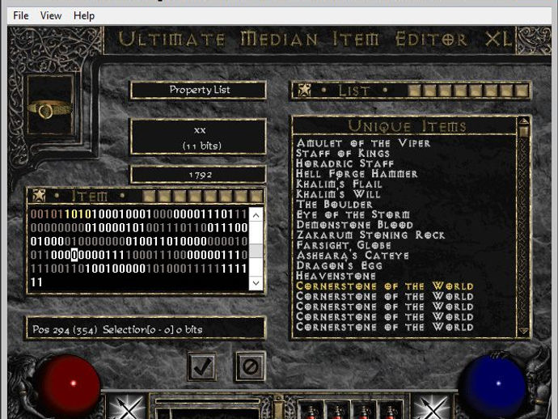Select Dragon's Egg
Image resolution: width=558 pixels, height=419 pixels.
click(x=339, y=265)
